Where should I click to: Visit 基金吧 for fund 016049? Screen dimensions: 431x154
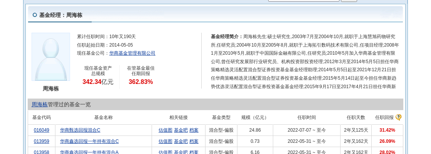pos(180,130)
